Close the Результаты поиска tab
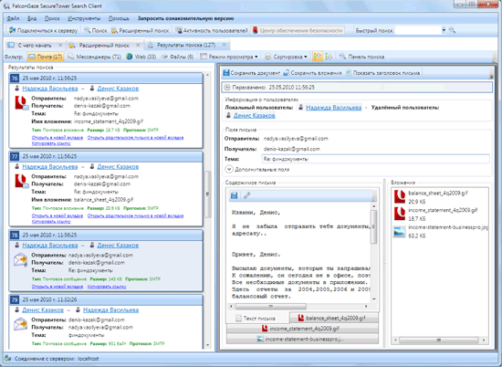The height and width of the screenshot is (367, 502). (x=225, y=45)
